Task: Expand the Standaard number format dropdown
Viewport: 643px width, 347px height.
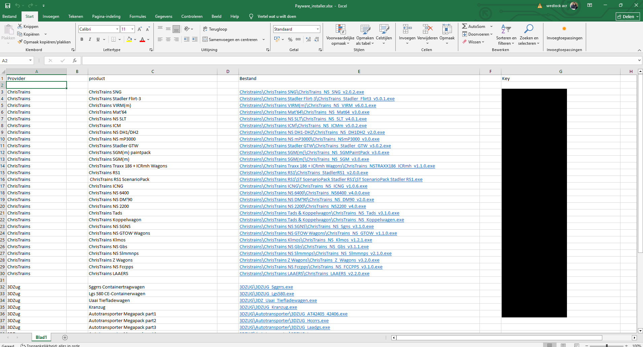Action: [318, 29]
